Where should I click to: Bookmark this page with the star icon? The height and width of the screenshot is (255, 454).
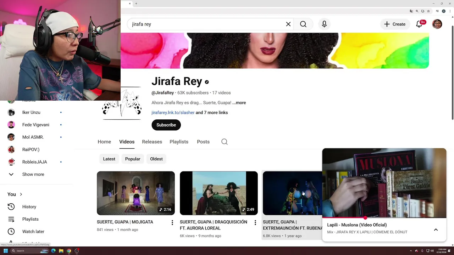click(428, 11)
